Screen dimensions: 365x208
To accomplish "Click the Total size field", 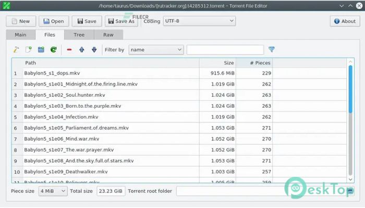I will [x=111, y=191].
